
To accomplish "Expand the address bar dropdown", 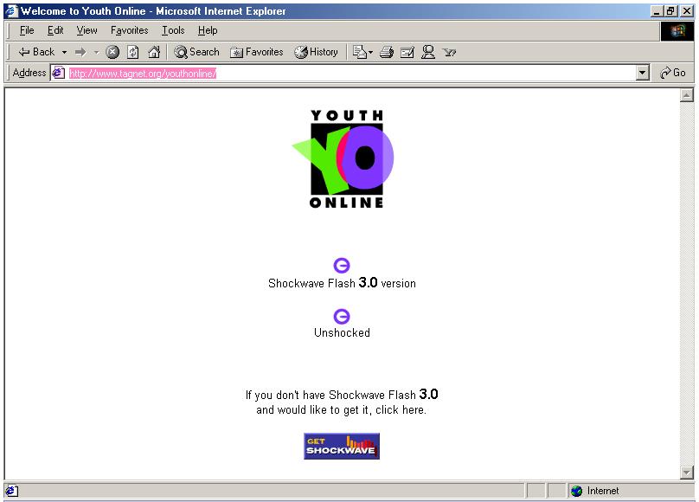I will 642,73.
